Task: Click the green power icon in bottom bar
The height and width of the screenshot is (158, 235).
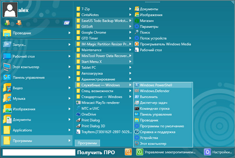Action: [x=139, y=152]
